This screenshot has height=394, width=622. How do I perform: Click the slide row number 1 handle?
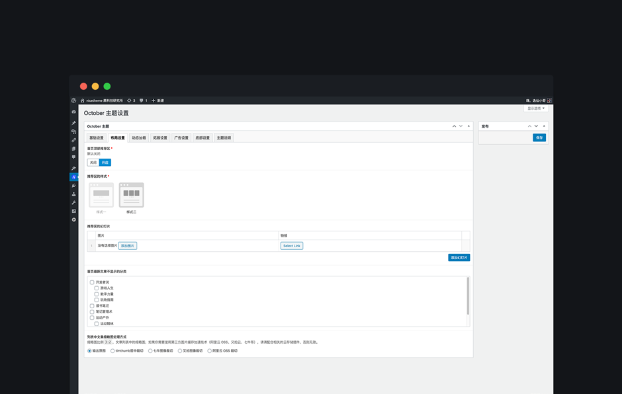91,246
